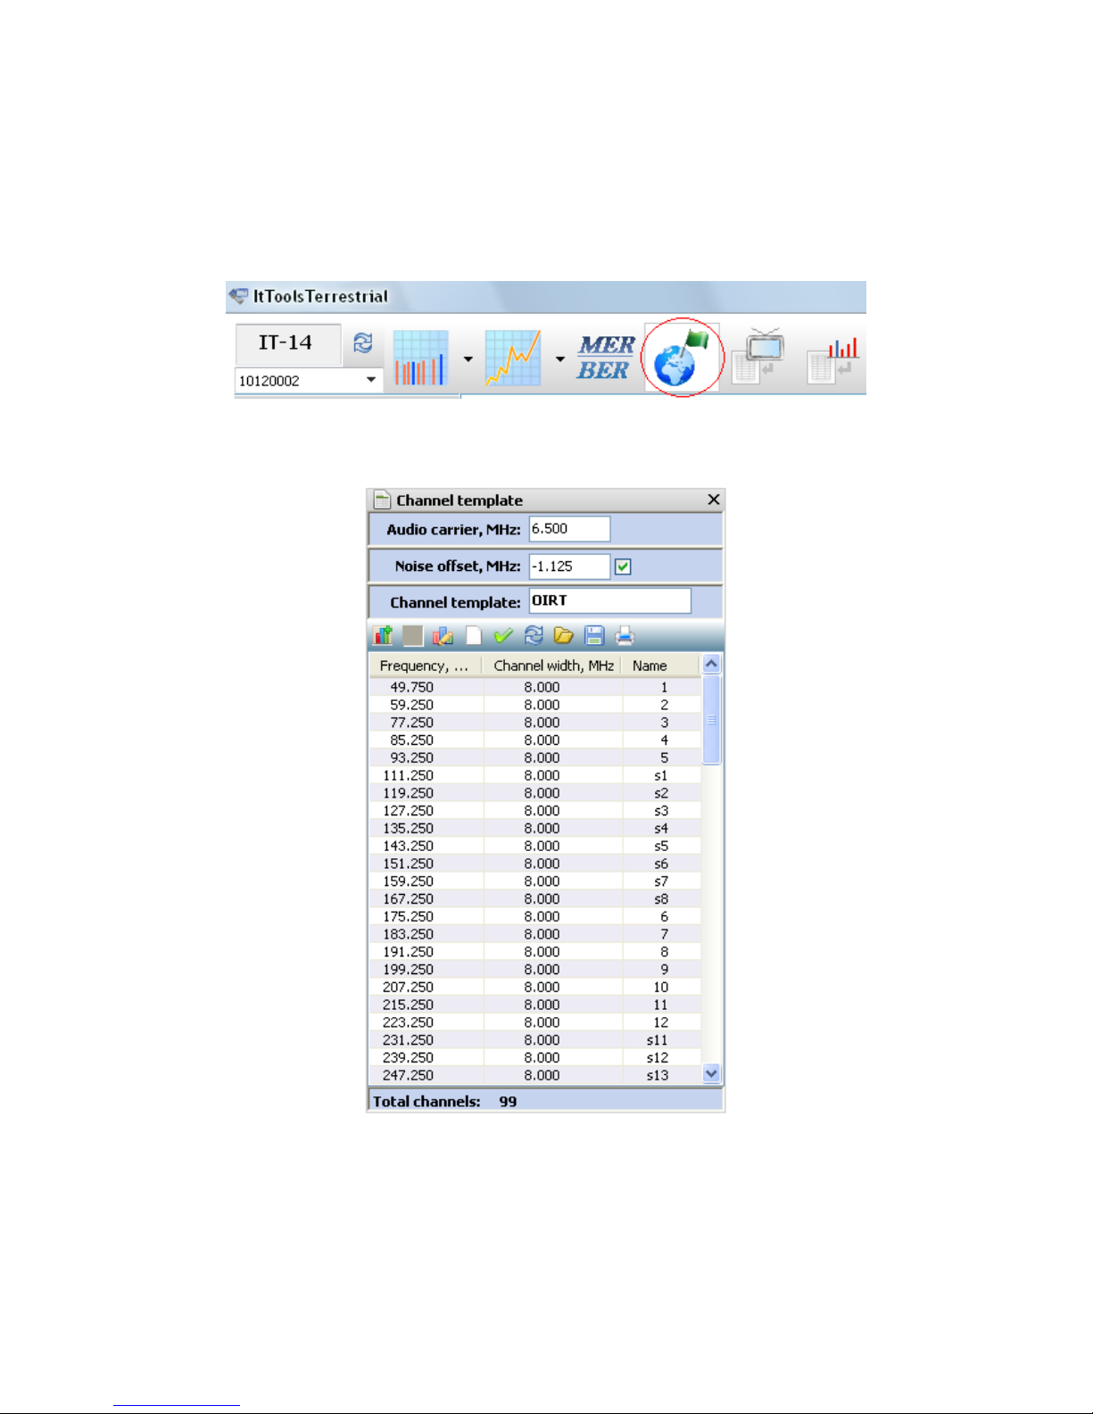Expand the bar chart view dropdown arrow

tap(468, 359)
